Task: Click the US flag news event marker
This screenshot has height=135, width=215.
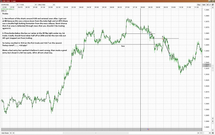Action: tap(148, 129)
